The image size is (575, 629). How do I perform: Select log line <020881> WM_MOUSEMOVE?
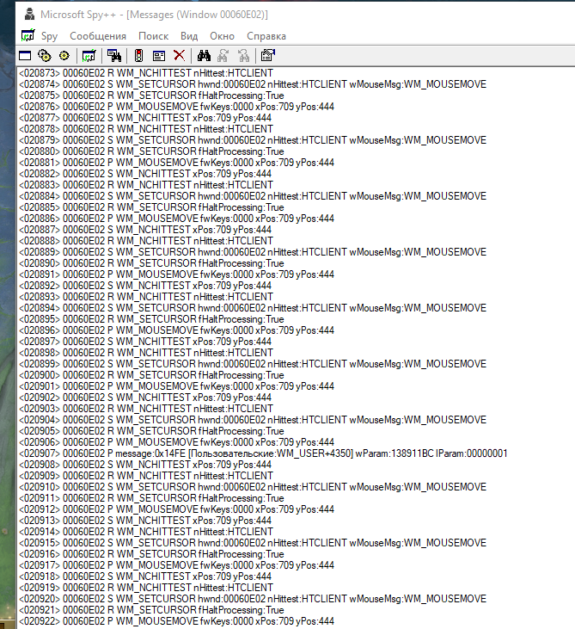coord(177,163)
